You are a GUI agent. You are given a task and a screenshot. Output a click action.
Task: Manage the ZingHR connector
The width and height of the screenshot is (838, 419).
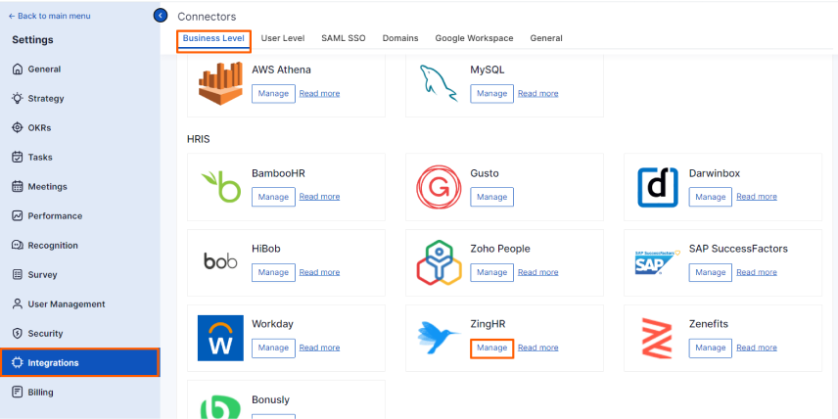click(491, 348)
